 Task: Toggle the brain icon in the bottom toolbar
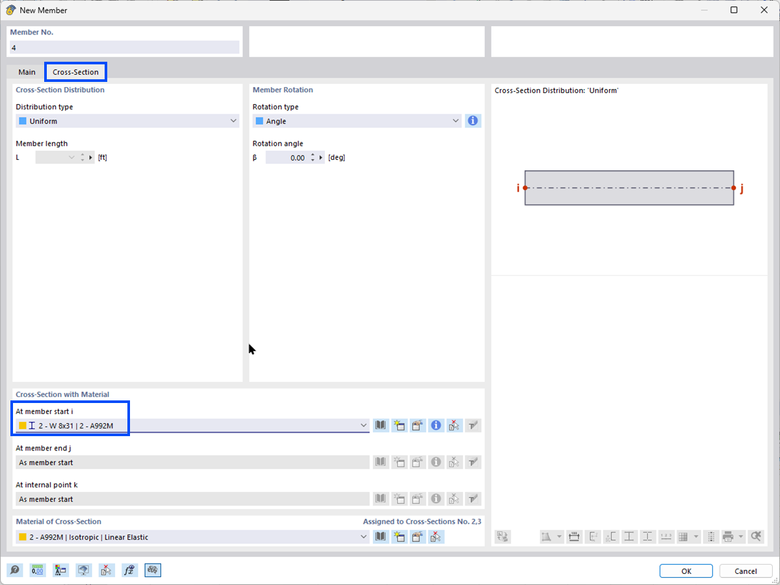[153, 570]
